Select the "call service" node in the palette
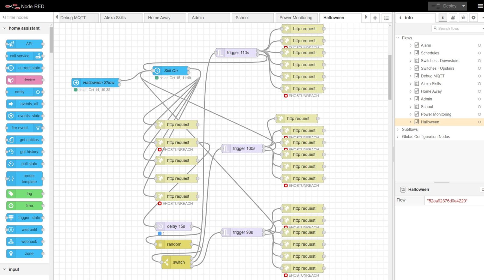 pos(24,56)
